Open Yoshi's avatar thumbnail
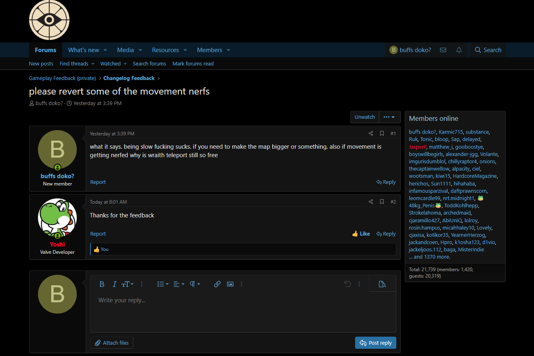This screenshot has width=534, height=356. click(x=57, y=218)
